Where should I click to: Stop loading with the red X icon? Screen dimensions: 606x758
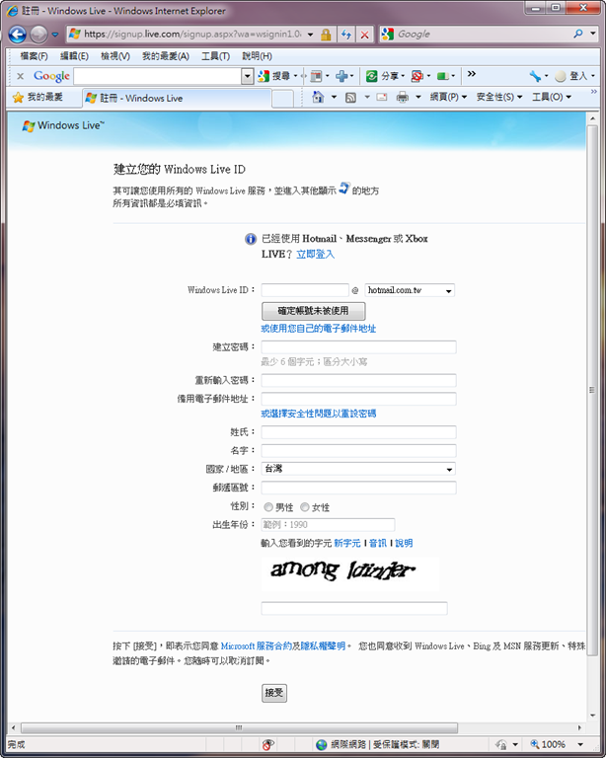(x=365, y=35)
